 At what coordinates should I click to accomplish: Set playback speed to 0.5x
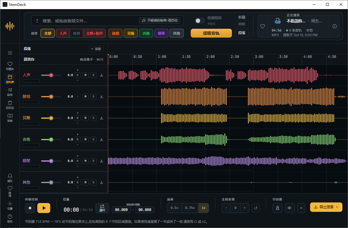(x=175, y=208)
